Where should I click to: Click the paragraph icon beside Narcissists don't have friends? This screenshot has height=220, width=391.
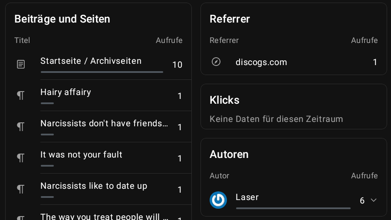[21, 127]
